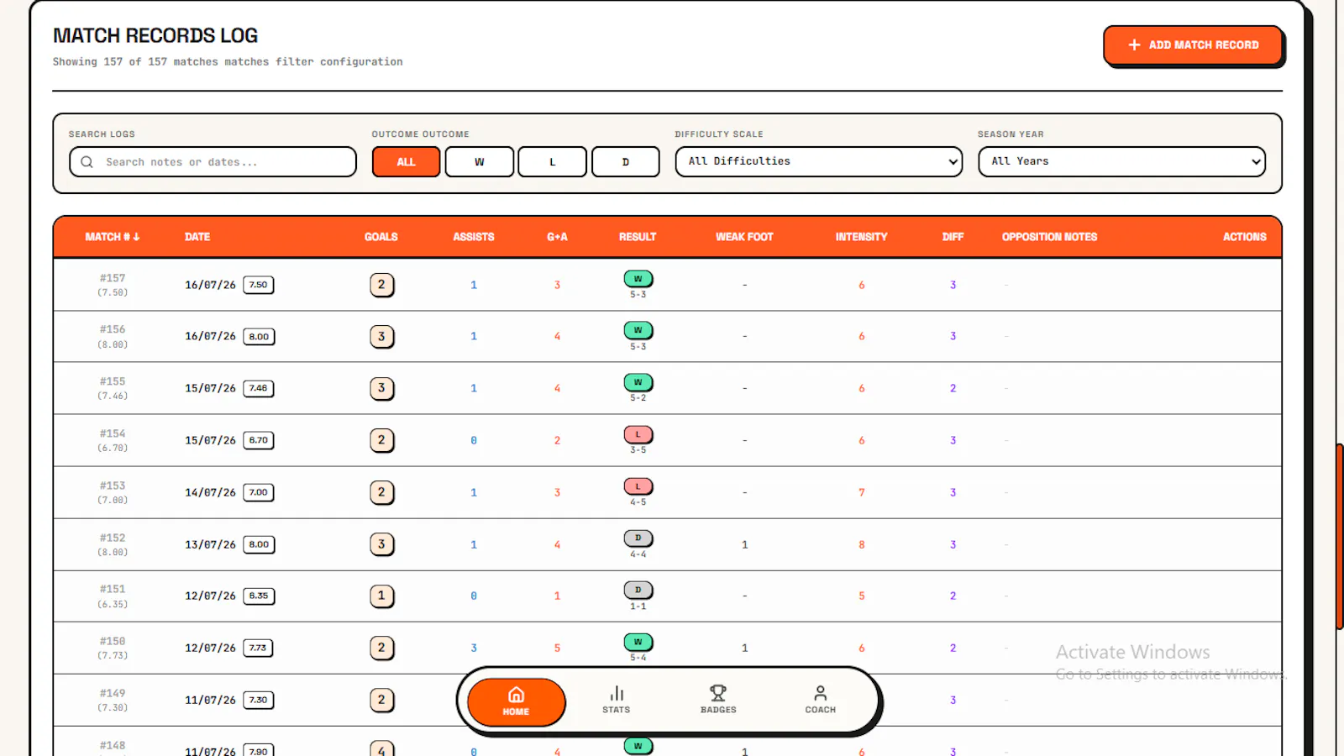
Task: Click the 6.70 rating tag for match #154
Action: (x=259, y=440)
